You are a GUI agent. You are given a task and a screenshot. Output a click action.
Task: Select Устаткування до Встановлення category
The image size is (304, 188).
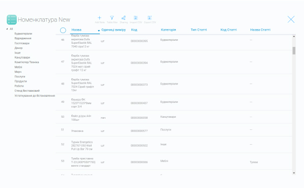coord(35,96)
